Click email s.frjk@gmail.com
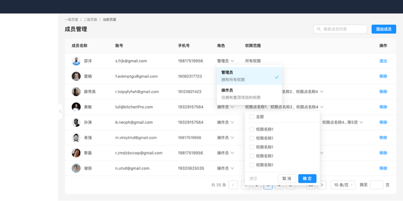This screenshot has width=403, height=201. (131, 61)
